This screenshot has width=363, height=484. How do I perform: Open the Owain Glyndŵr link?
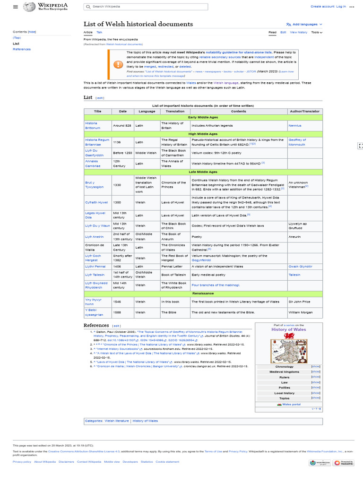300,267
